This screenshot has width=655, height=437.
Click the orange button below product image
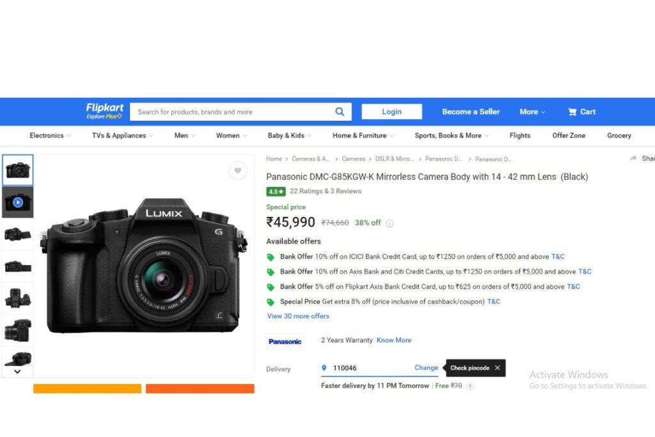pos(200,388)
